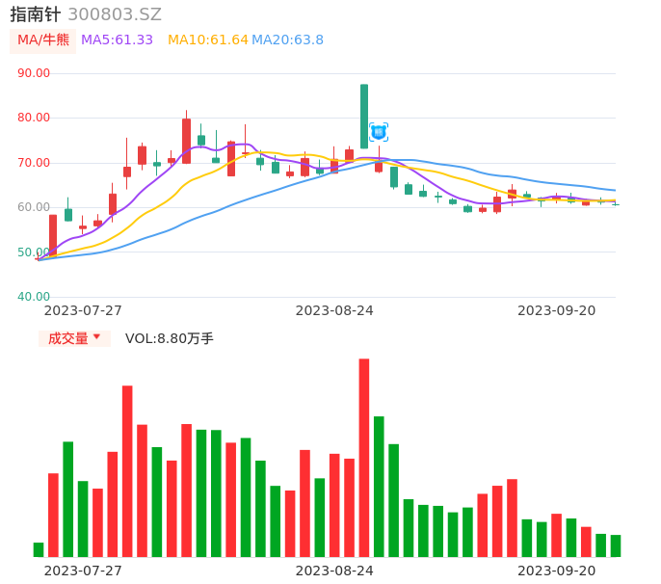Image resolution: width=661 pixels, height=584 pixels.
Task: Click the VOL:8.80万手 volume readout
Action: [x=170, y=338]
